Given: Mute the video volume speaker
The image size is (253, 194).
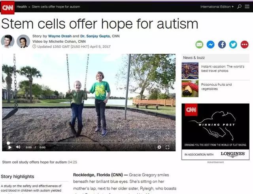Looking at the screenshot, I should point(18,147).
